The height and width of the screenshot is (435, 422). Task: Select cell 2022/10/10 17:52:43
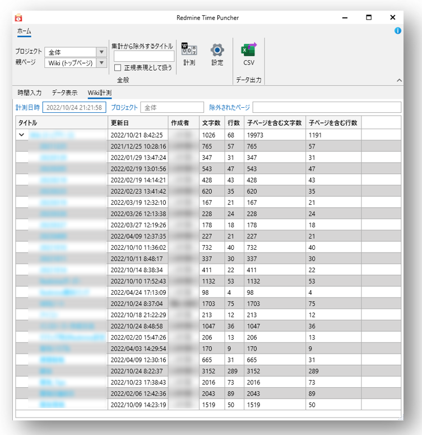click(x=138, y=281)
